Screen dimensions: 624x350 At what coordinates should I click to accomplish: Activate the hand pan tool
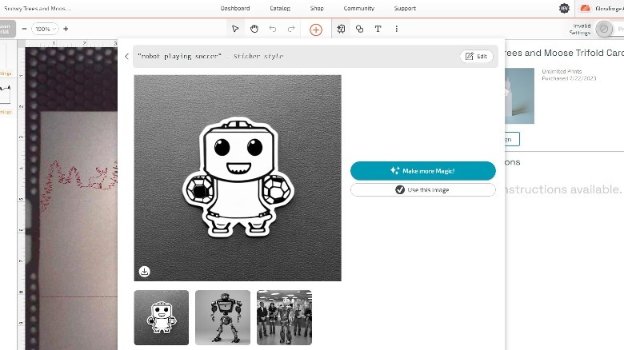point(254,29)
